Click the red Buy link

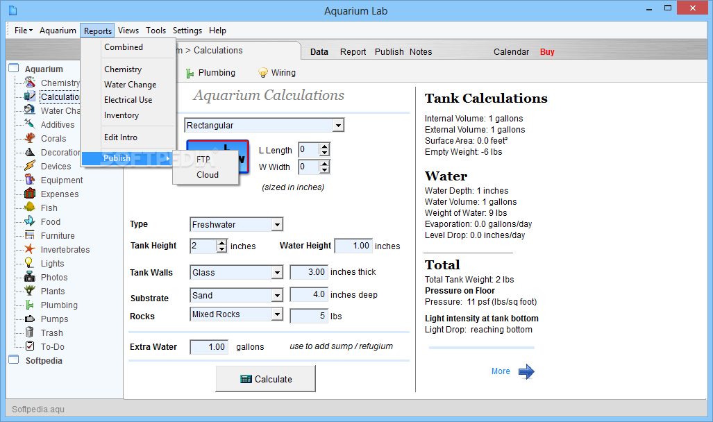coord(547,52)
